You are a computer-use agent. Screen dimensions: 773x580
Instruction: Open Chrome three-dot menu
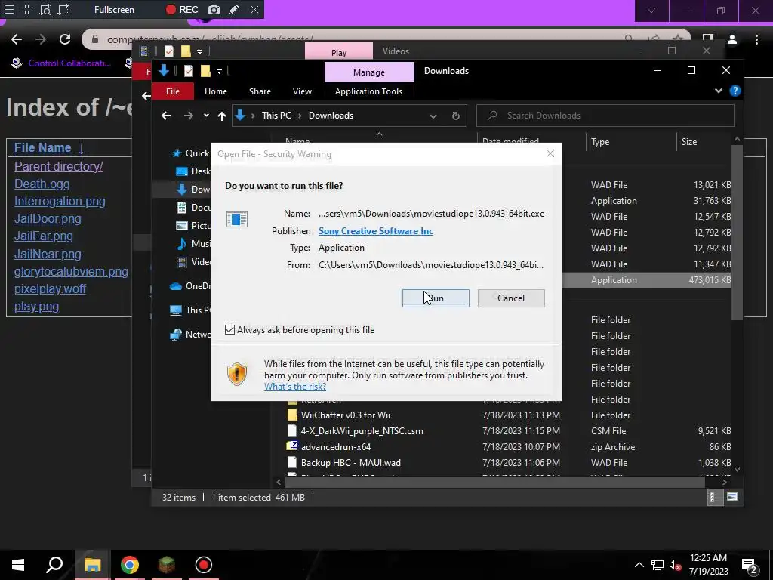click(756, 39)
